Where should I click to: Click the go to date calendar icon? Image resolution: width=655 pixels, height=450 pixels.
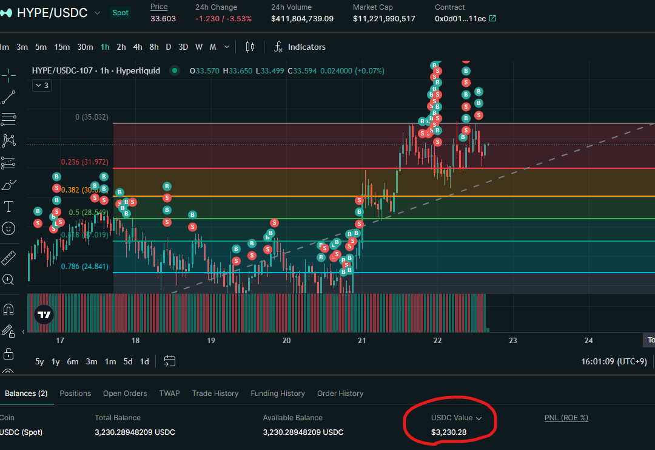(170, 361)
